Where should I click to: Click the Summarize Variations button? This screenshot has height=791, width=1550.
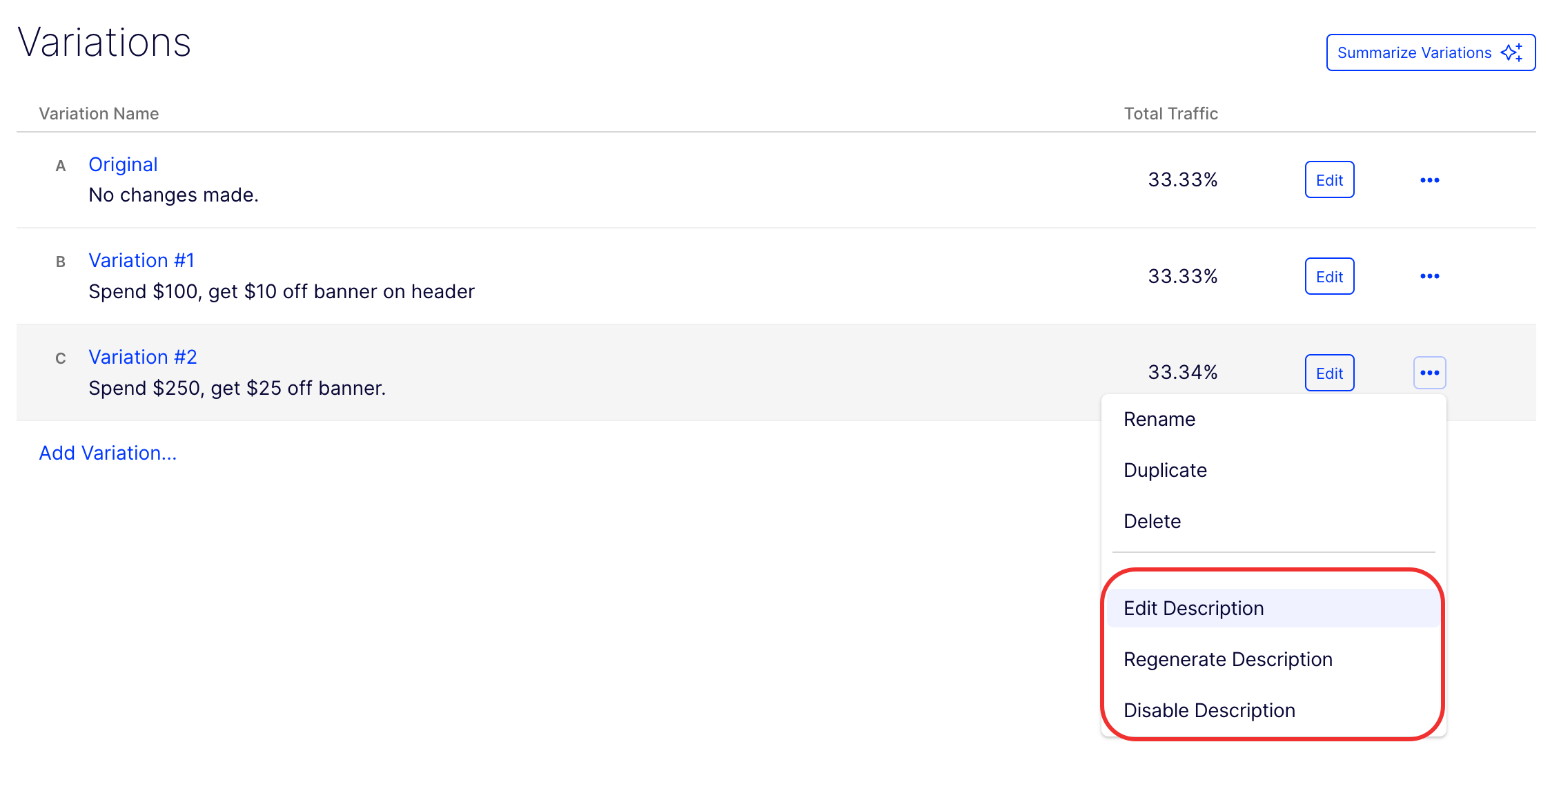pyautogui.click(x=1430, y=52)
